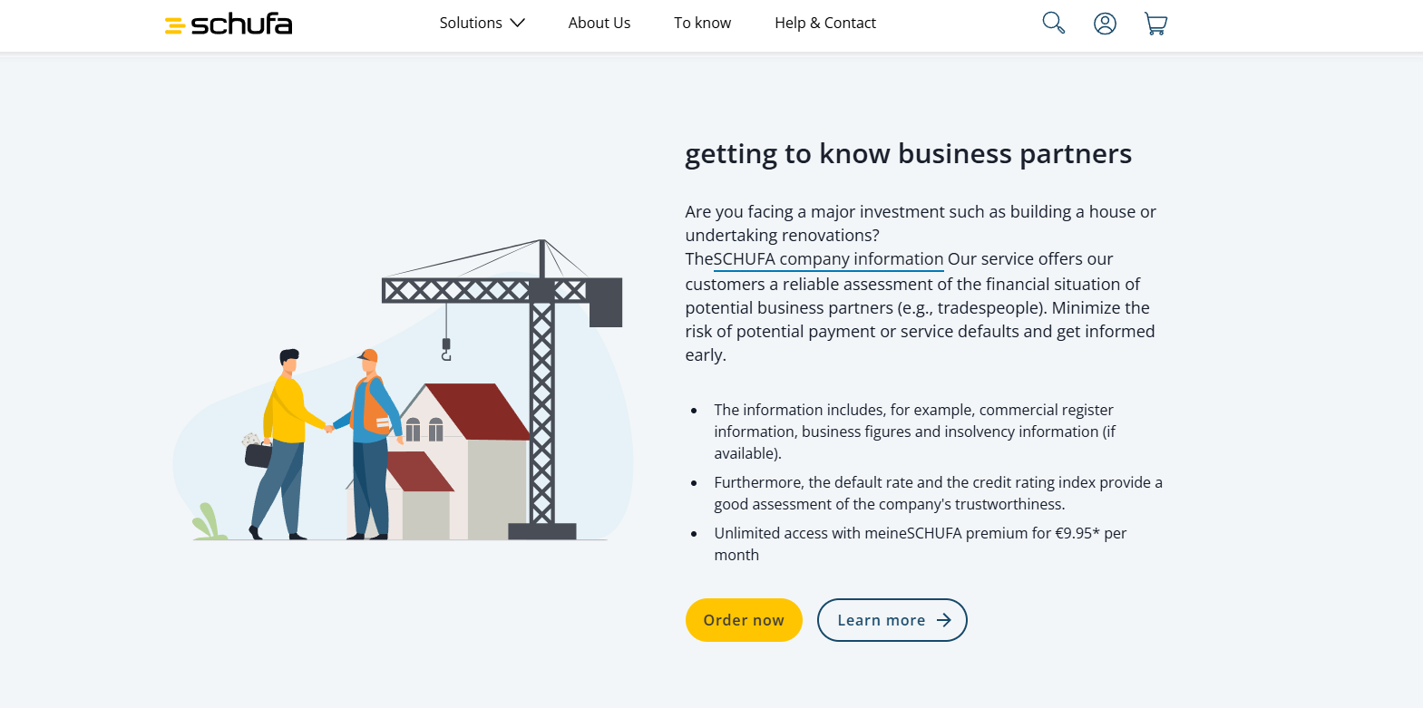
Task: Click the arrow inside Learn more
Action: click(x=944, y=620)
